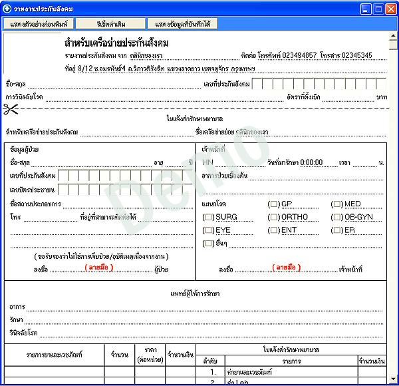399x386 pixels.
Task: Tick the ER department checkbox
Action: pos(337,230)
